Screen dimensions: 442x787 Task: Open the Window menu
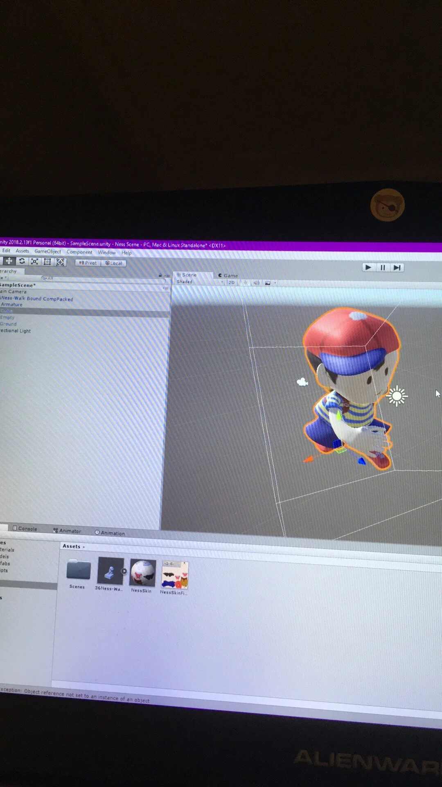(x=107, y=252)
